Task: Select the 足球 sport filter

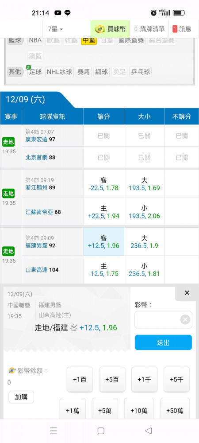Action: pos(35,72)
